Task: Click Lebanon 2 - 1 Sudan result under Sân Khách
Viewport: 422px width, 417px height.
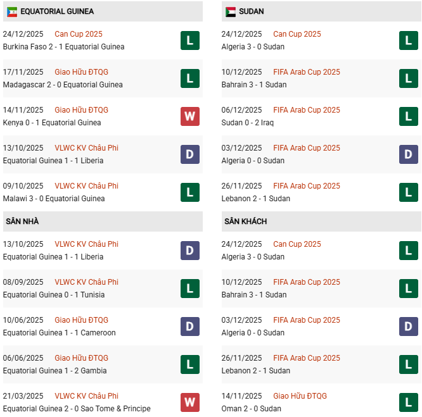Action: pyautogui.click(x=256, y=371)
